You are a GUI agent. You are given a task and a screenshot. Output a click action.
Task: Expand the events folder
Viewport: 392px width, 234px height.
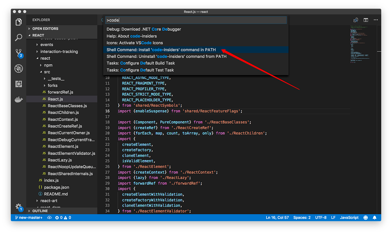pos(47,44)
